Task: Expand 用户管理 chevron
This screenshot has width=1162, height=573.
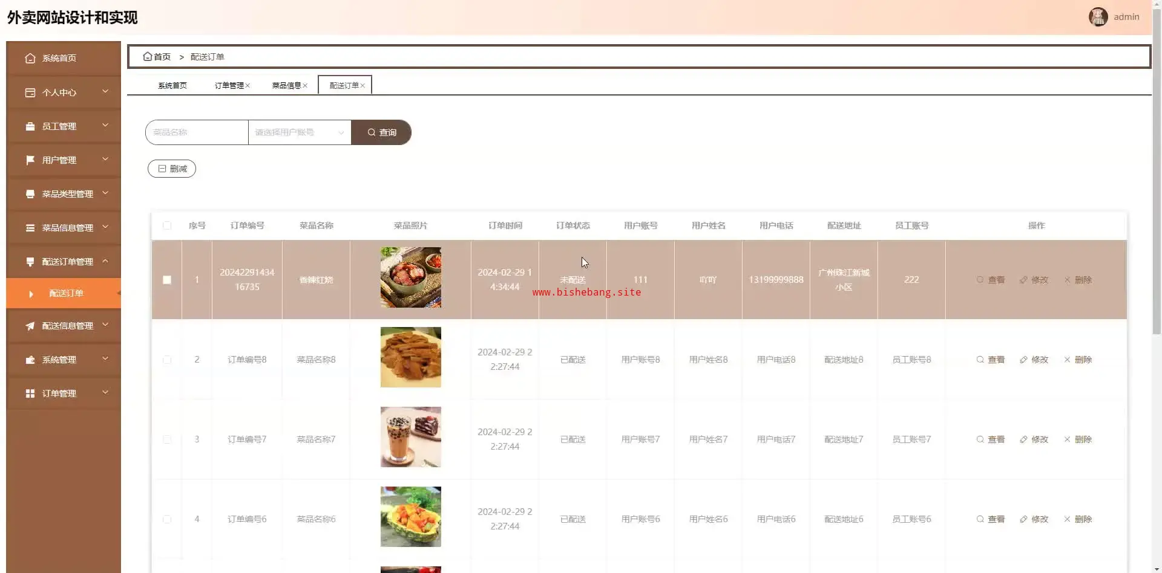Action: (x=105, y=159)
